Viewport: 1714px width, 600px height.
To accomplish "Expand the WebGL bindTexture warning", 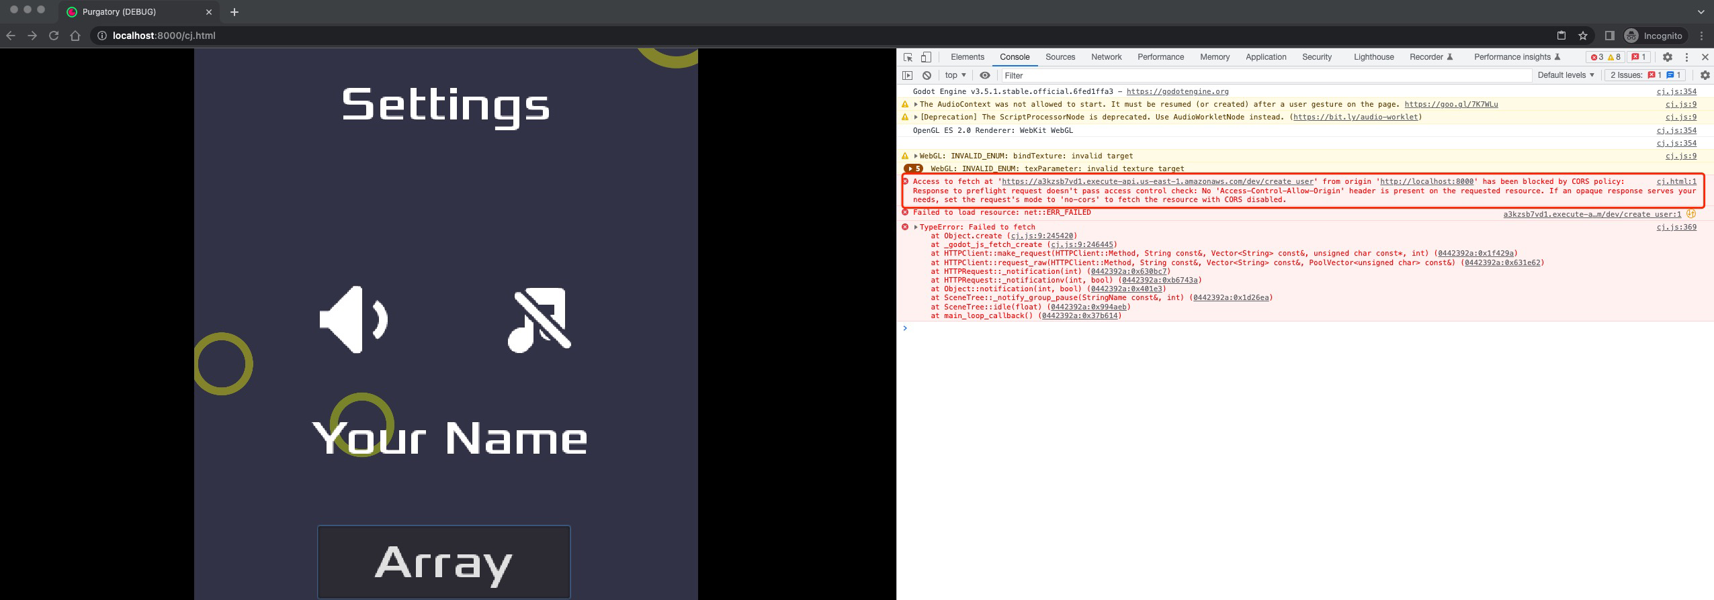I will click(916, 156).
